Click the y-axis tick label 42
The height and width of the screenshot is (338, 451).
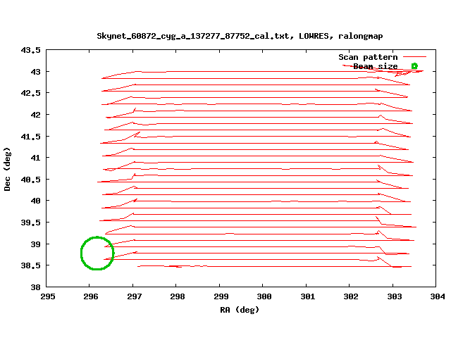(x=36, y=115)
